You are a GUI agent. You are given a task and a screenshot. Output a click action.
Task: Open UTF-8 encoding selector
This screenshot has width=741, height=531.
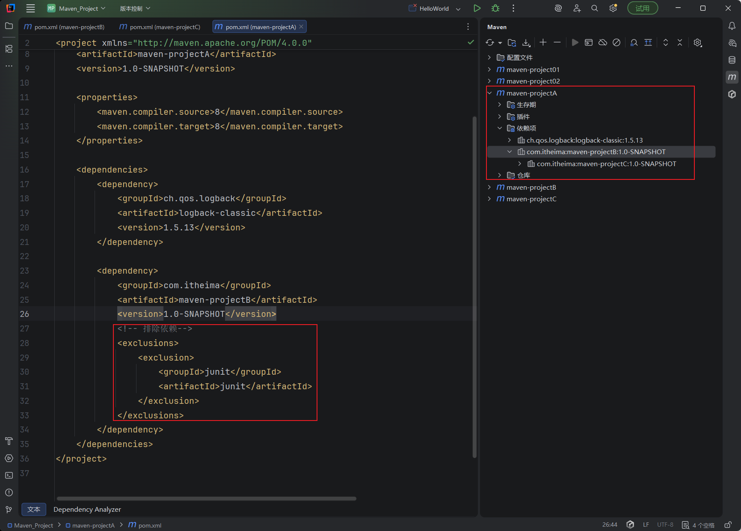[x=665, y=525]
